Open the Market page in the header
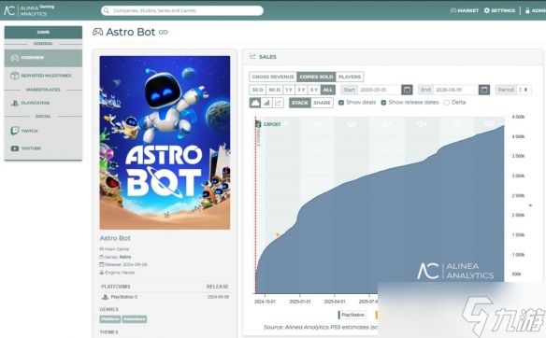 click(x=465, y=10)
